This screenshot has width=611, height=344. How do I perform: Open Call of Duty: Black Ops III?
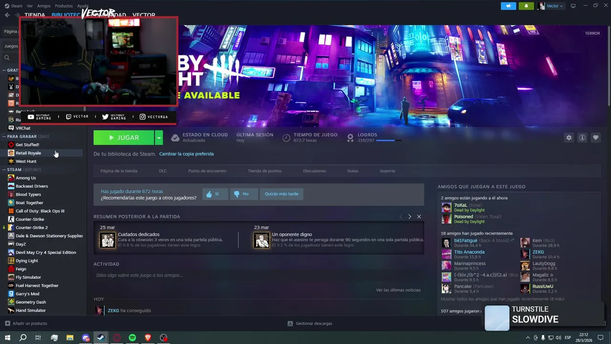point(40,211)
